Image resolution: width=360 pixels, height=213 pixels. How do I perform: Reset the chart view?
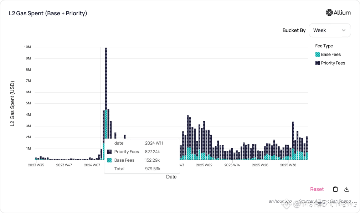coord(317,189)
